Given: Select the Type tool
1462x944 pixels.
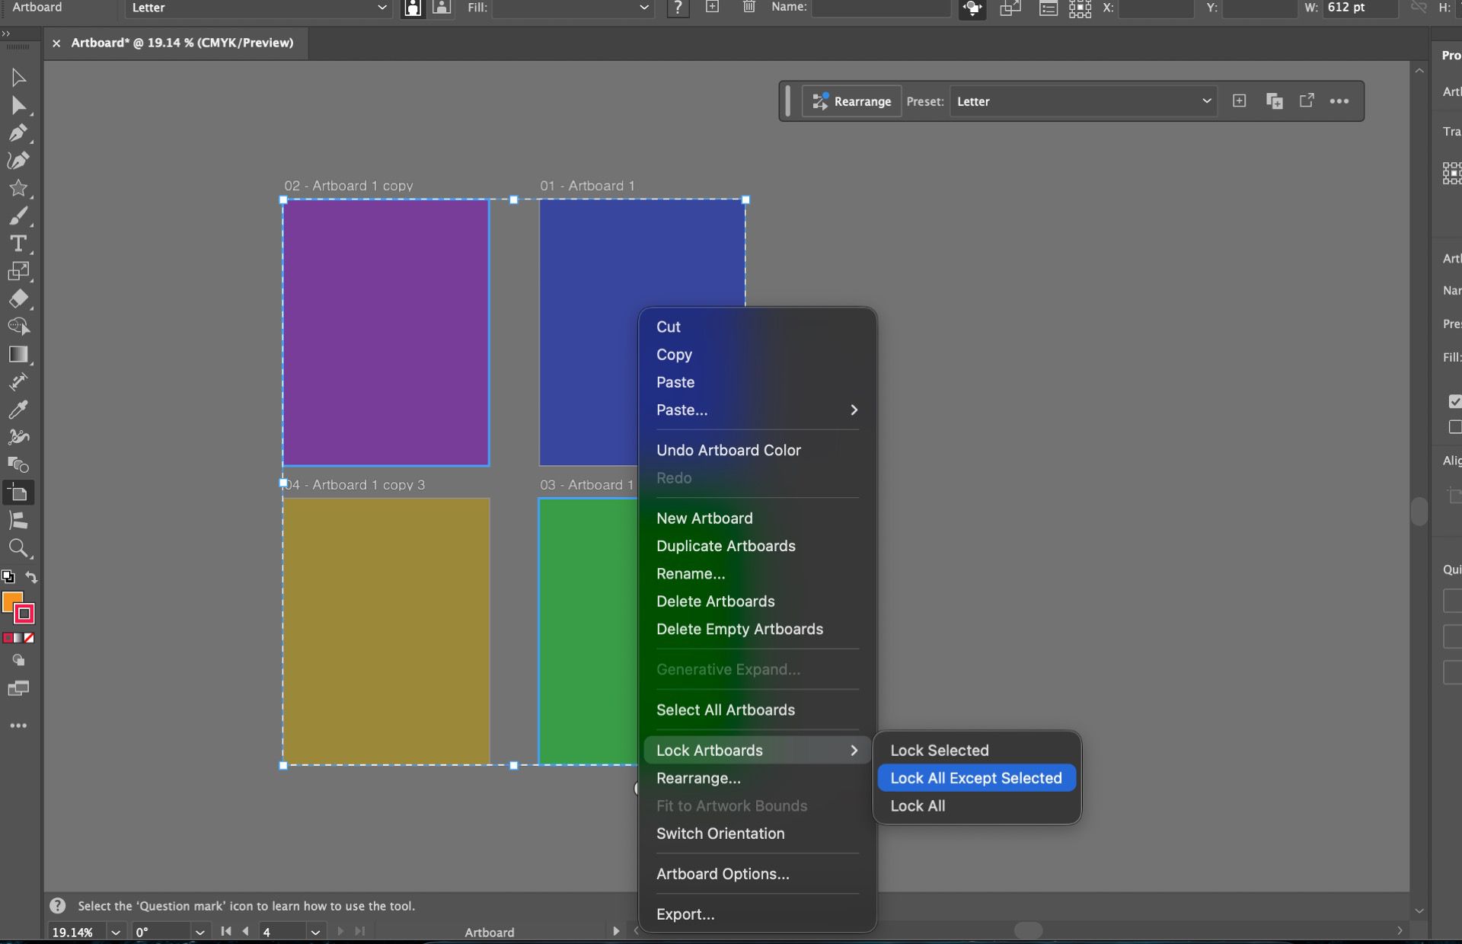Looking at the screenshot, I should pyautogui.click(x=18, y=244).
